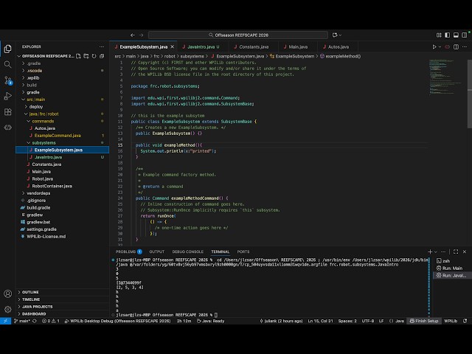This screenshot has height=354, width=472.
Task: Click Spaces: 2 indentation setting
Action: [347, 321]
